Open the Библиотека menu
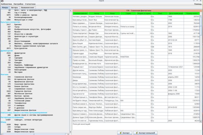 [x=6, y=4]
